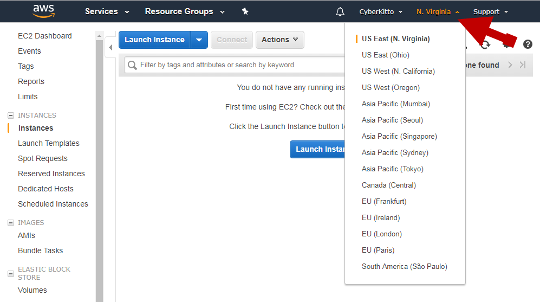This screenshot has width=540, height=302.
Task: Open the Support dropdown menu
Action: pyautogui.click(x=490, y=12)
